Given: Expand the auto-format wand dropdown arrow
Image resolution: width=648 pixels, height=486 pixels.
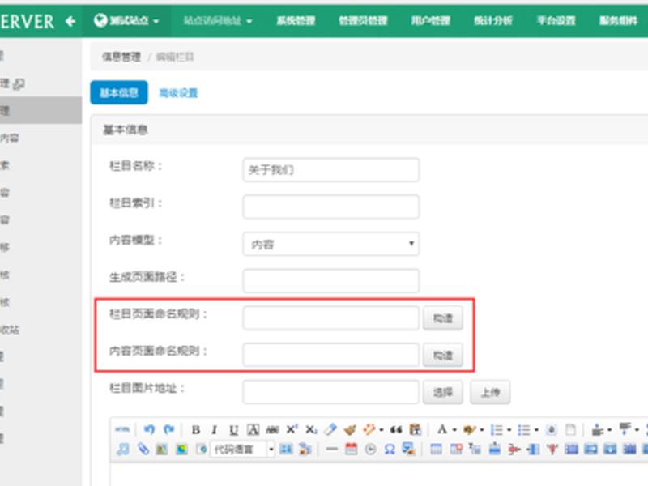Looking at the screenshot, I should click(x=381, y=430).
